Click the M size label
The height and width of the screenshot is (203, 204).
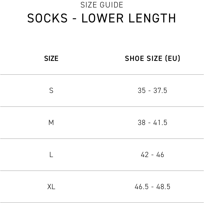tap(51, 123)
